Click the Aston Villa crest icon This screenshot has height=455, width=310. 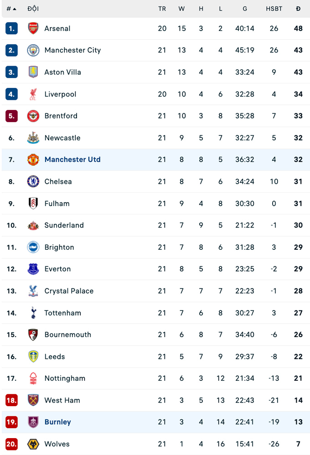coord(33,72)
